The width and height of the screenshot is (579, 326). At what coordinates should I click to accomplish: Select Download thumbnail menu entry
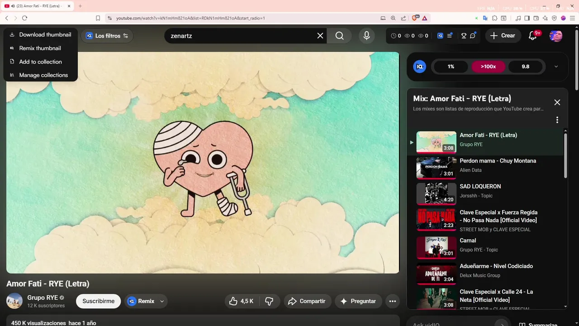click(41, 34)
